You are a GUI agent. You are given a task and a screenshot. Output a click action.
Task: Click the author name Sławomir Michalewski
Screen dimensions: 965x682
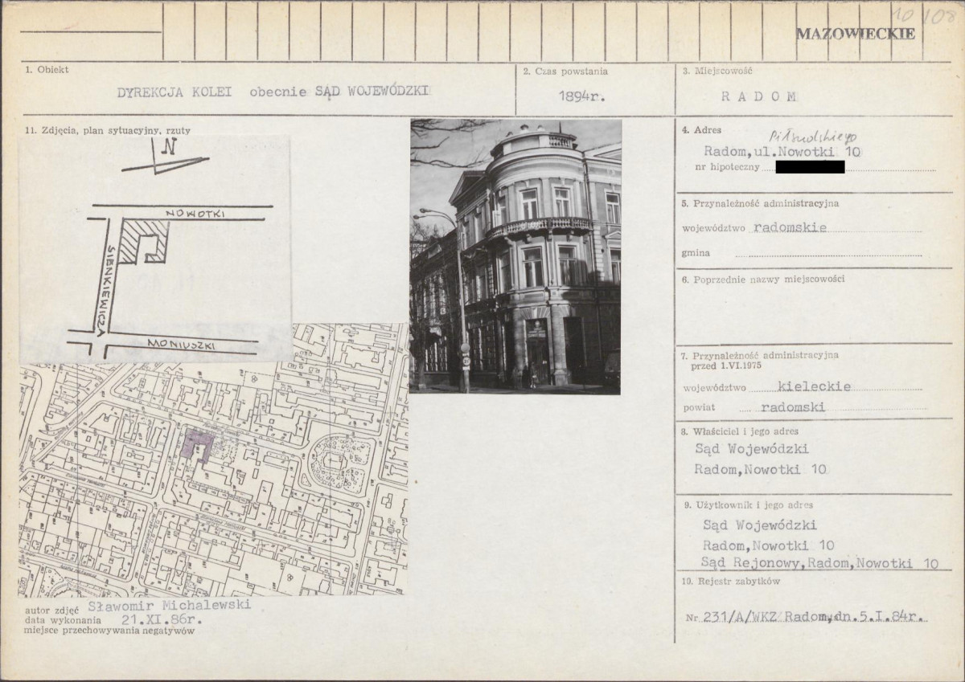coord(169,604)
